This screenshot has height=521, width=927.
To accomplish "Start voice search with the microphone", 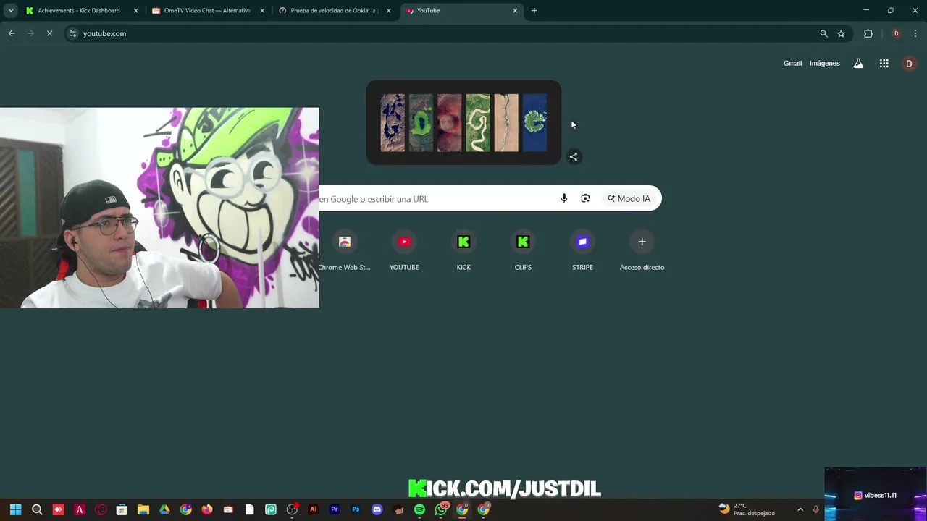I will click(564, 198).
